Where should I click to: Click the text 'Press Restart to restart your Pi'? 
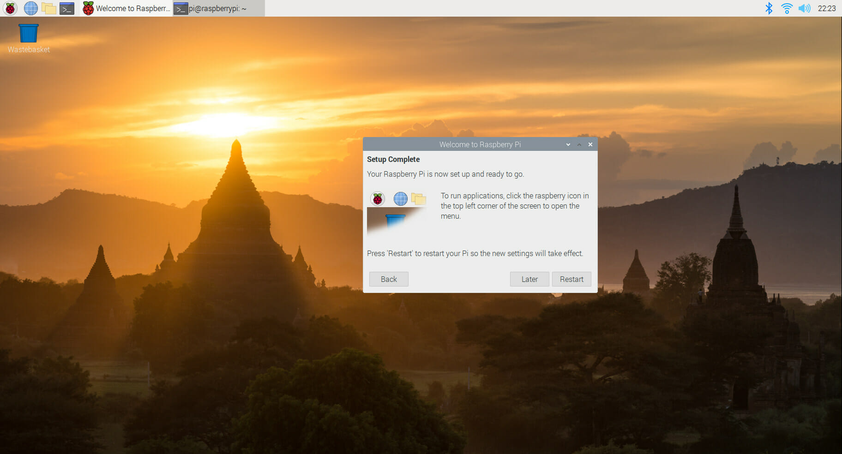pyautogui.click(x=475, y=253)
